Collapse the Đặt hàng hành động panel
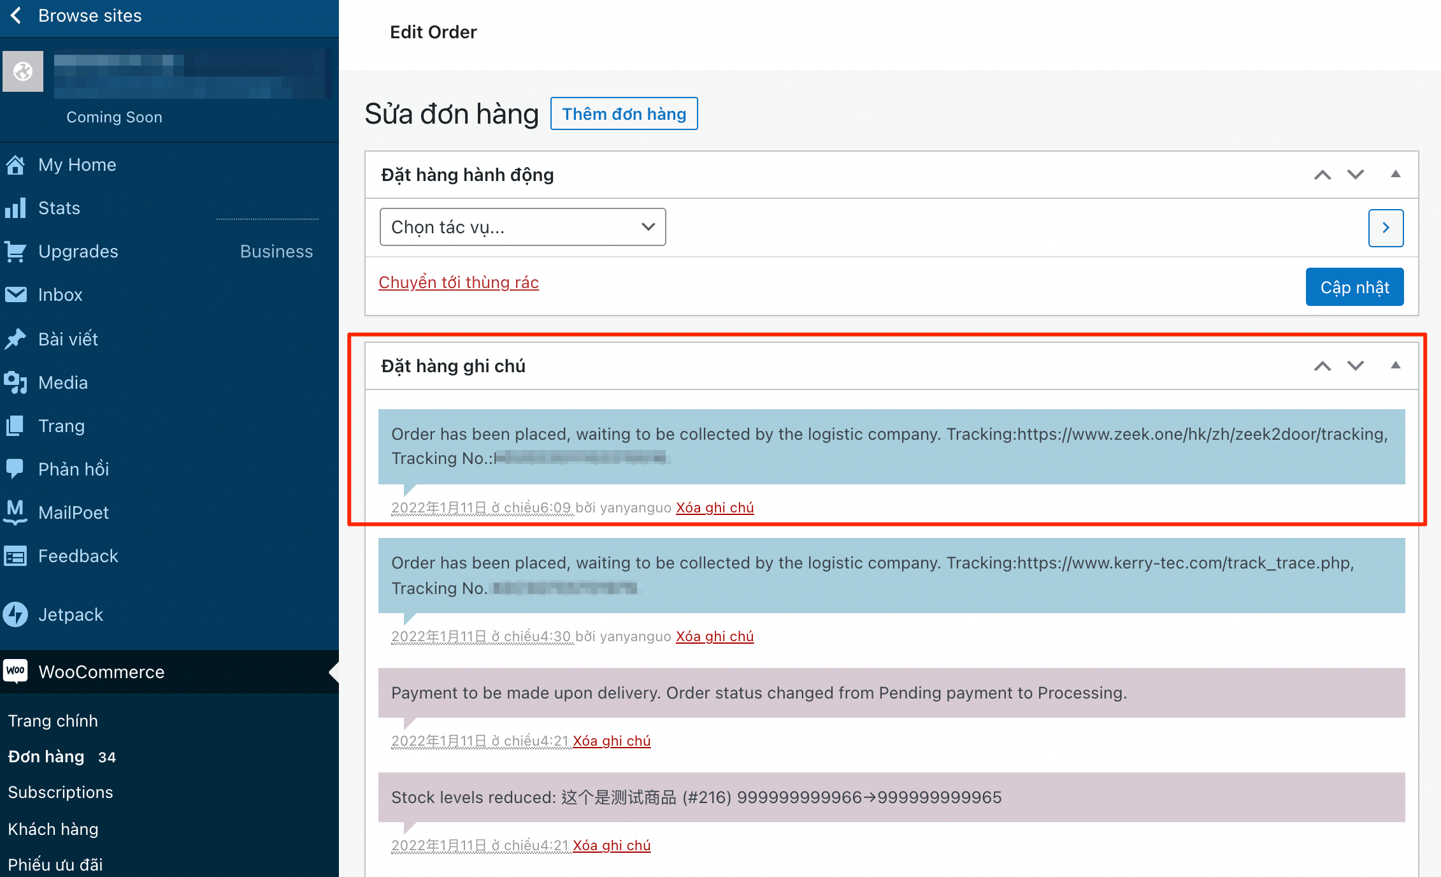Viewport: 1441px width, 877px height. coord(1395,174)
